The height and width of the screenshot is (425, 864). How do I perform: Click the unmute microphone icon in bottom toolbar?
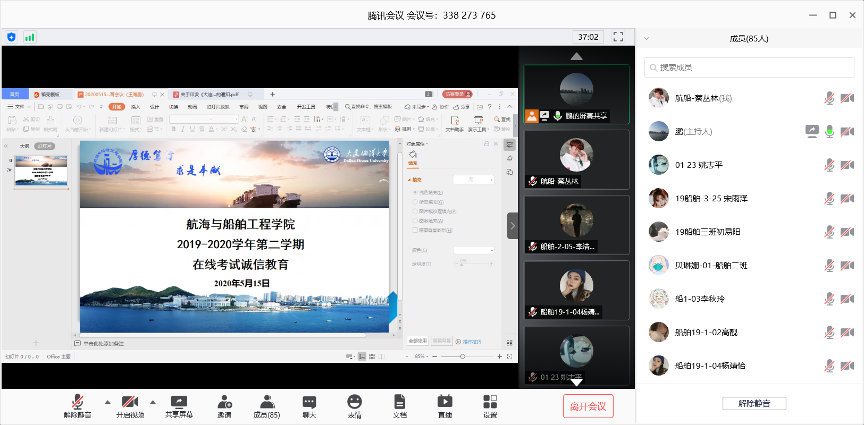tap(78, 402)
